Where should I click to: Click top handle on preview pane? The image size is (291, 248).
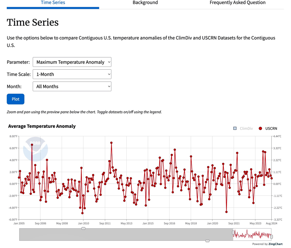[x=84, y=228]
